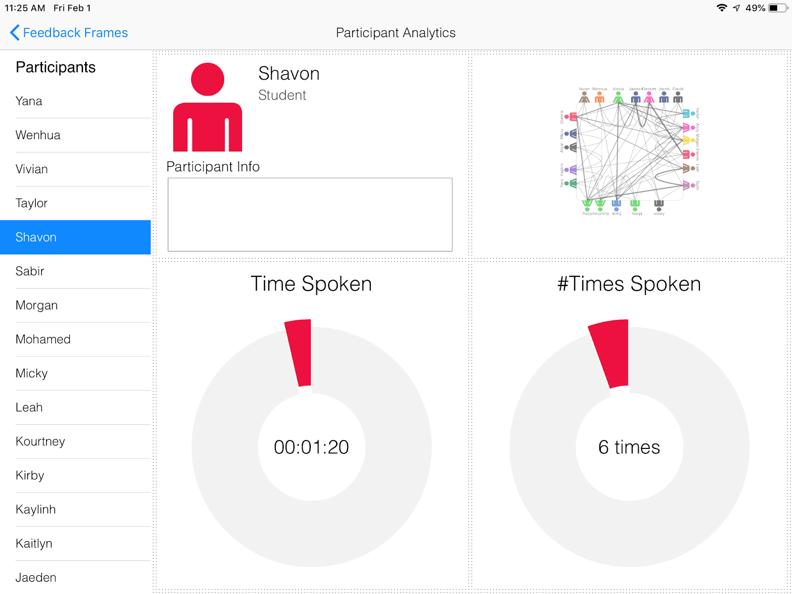The width and height of the screenshot is (792, 594).
Task: Select Alexia's green figure in network diagram
Action: 618,97
